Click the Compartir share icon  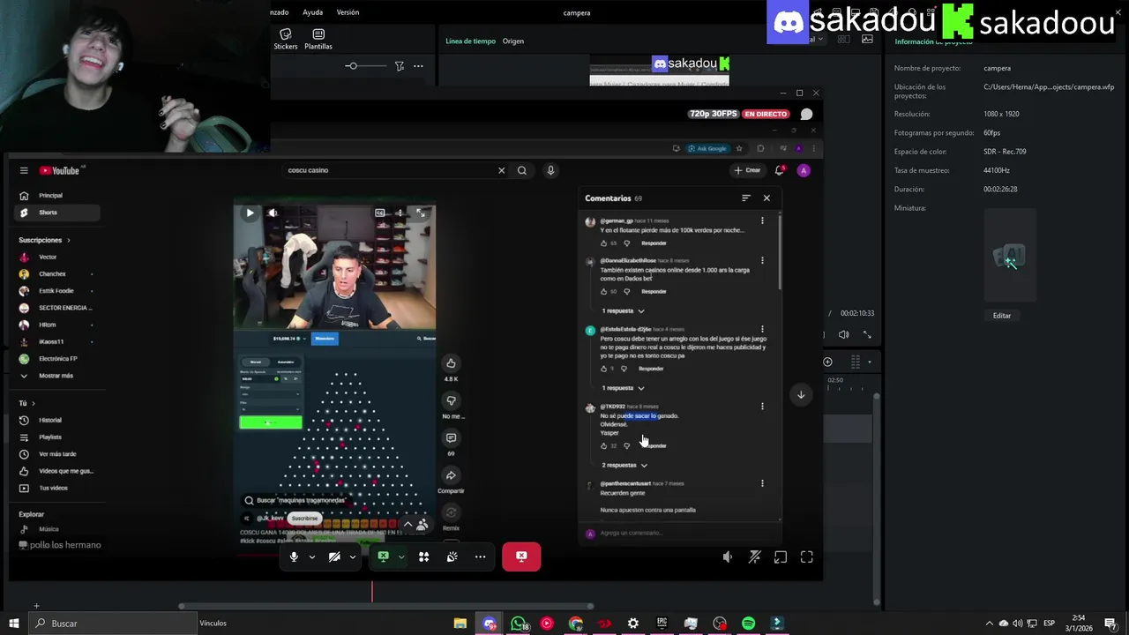451,476
